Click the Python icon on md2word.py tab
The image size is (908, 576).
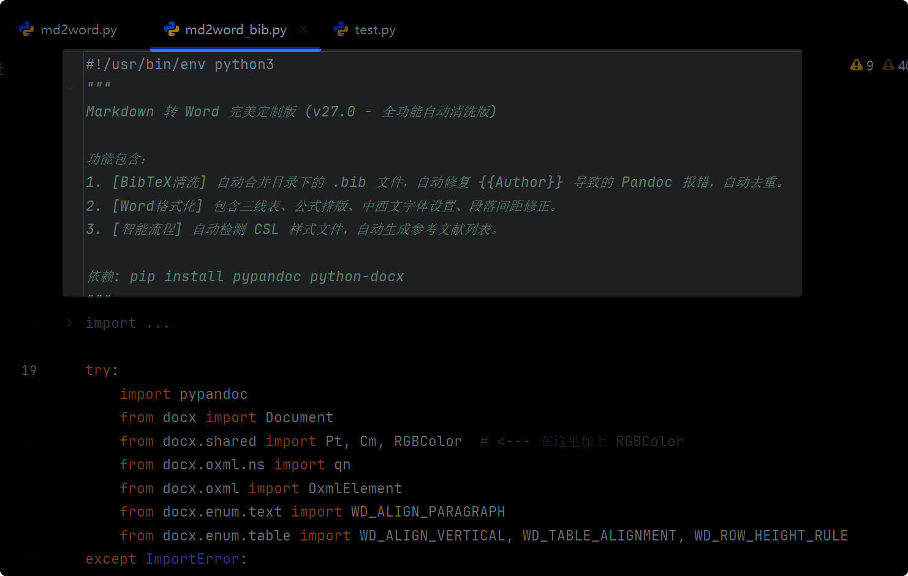26,29
